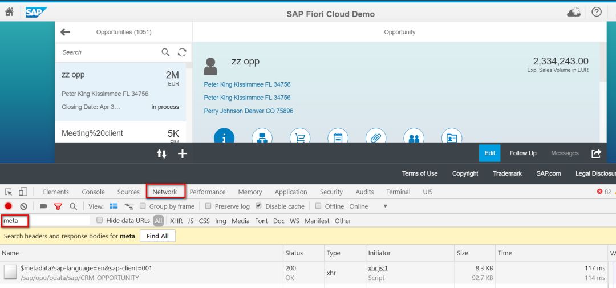The width and height of the screenshot is (616, 288).
Task: Open the network search magnifier
Action: [x=73, y=206]
